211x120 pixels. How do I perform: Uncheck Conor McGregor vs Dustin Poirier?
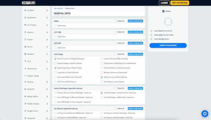click(102, 93)
